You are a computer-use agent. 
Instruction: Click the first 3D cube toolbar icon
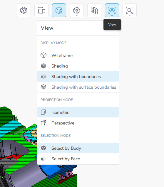point(24,10)
